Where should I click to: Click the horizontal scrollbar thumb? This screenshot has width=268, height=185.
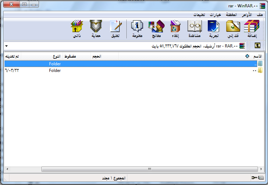pyautogui.click(x=150, y=169)
